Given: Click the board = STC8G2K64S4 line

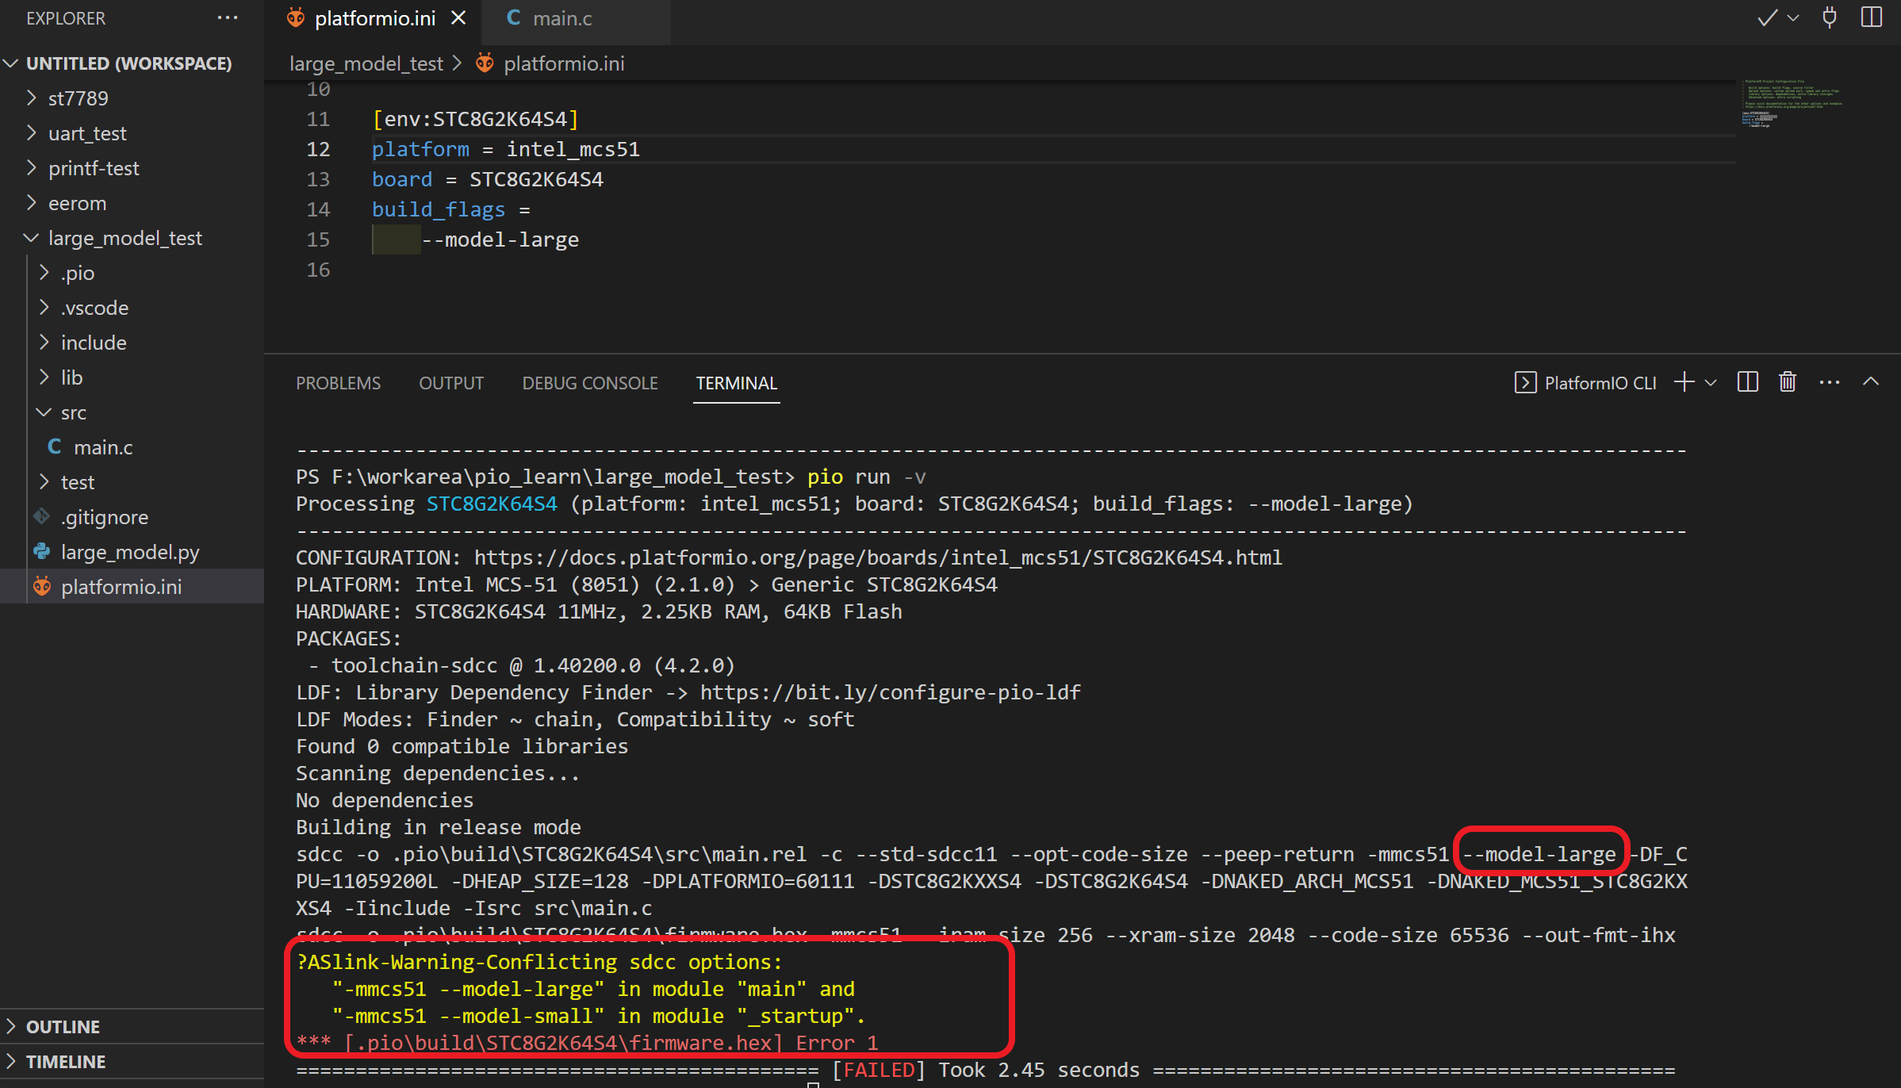Looking at the screenshot, I should pos(487,179).
